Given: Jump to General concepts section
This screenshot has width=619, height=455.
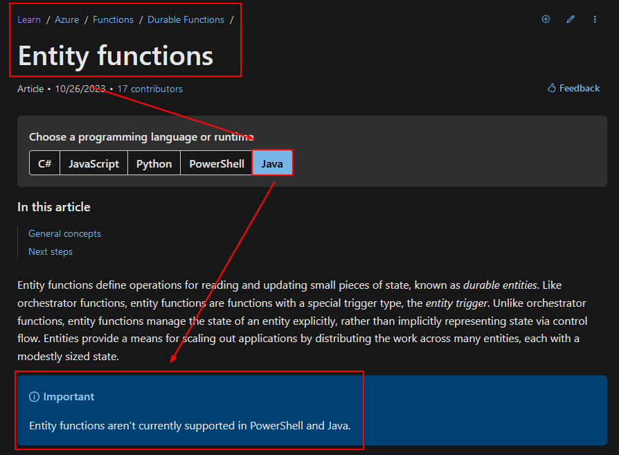Looking at the screenshot, I should click(65, 233).
